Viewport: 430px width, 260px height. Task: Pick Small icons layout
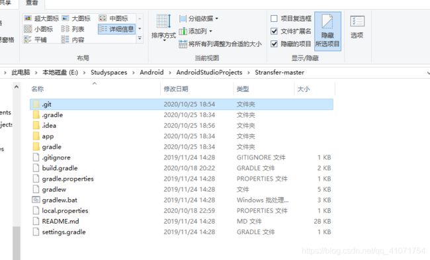[x=38, y=29]
